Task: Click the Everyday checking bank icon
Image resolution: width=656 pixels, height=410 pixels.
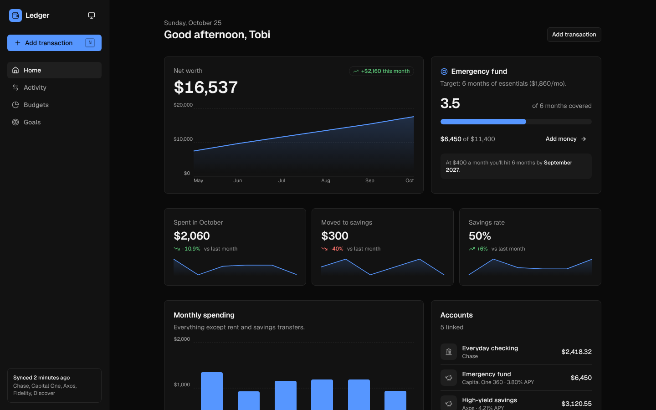Action: (449, 352)
